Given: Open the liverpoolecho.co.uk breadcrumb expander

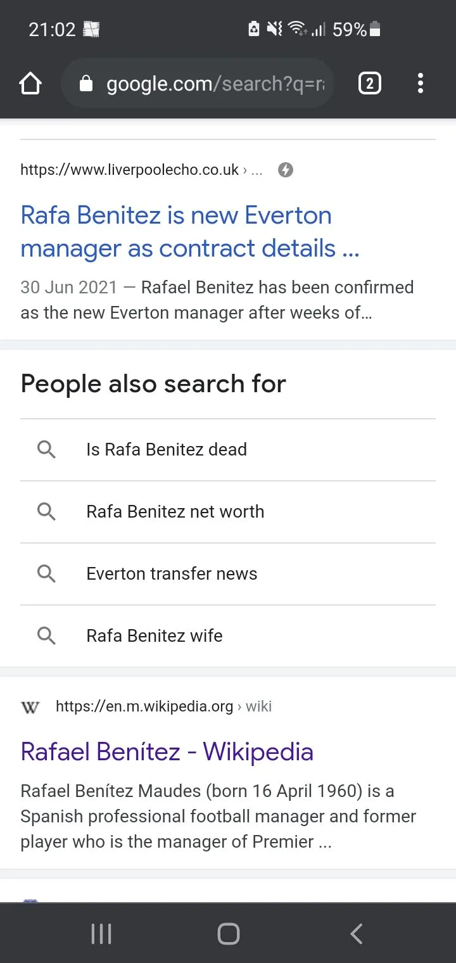Looking at the screenshot, I should point(256,170).
